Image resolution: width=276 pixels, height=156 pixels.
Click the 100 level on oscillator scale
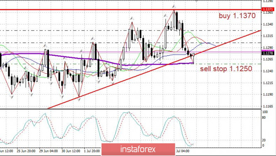[x=265, y=112]
